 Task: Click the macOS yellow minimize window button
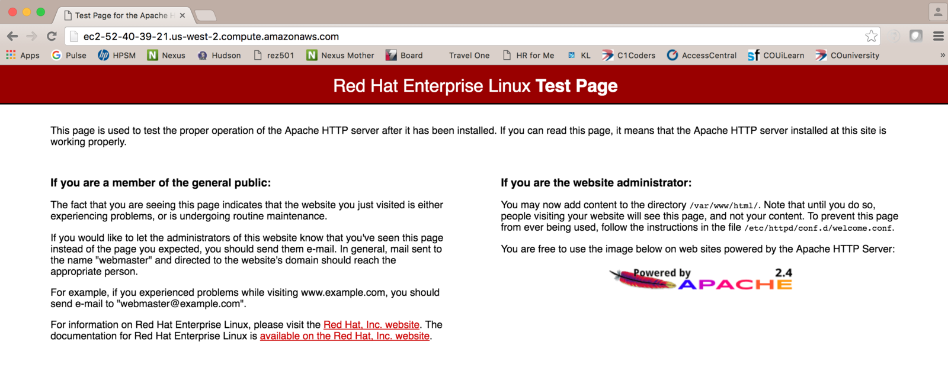(27, 12)
